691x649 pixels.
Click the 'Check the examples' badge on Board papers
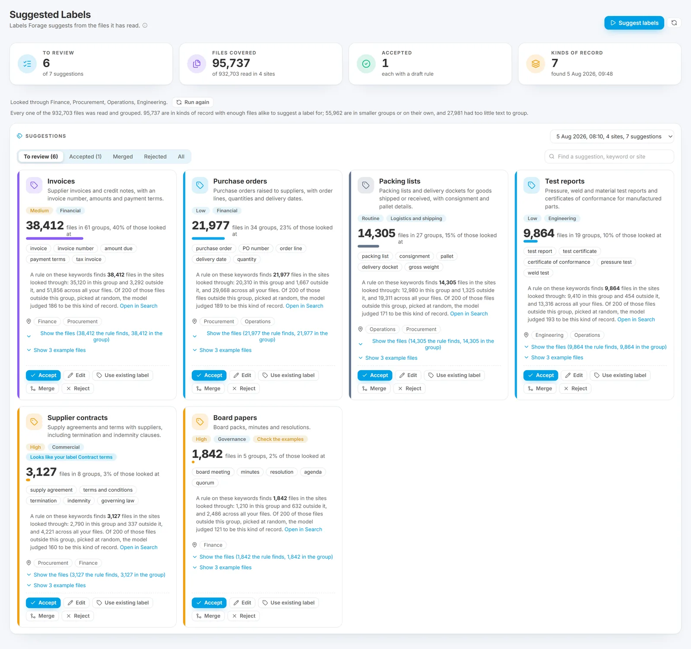[x=280, y=439]
